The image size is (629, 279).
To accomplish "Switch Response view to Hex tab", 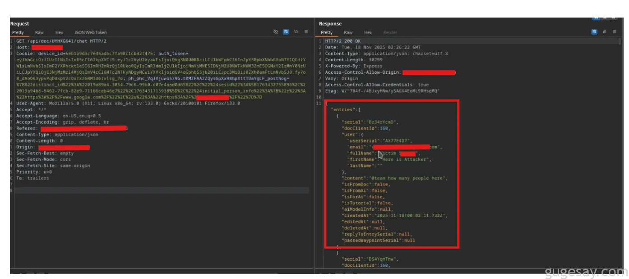I will point(368,32).
